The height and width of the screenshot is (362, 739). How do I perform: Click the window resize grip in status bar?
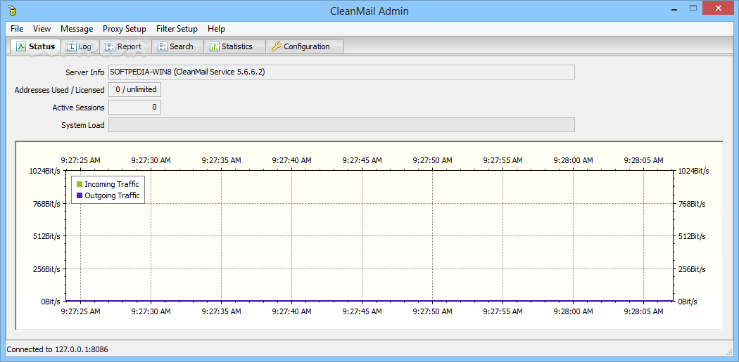point(730,352)
